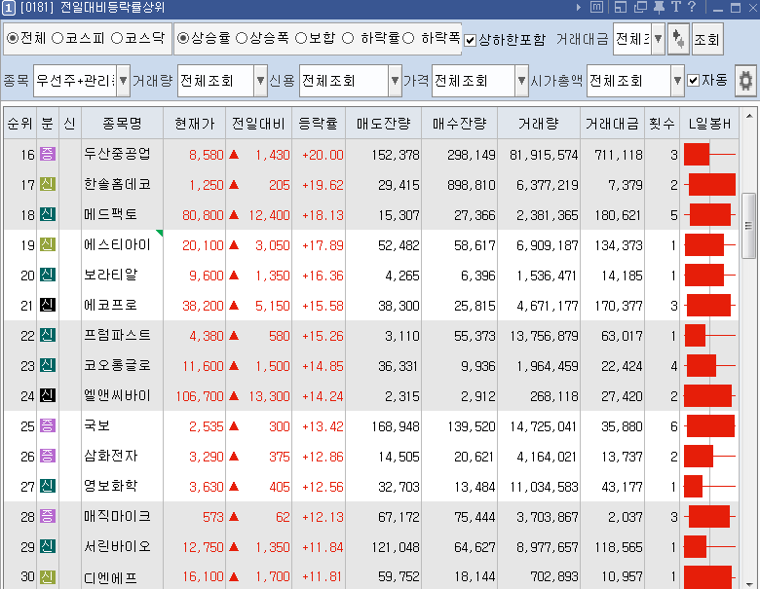Select the 코스피 radio button
Image resolution: width=760 pixels, height=589 pixels.
tap(57, 38)
